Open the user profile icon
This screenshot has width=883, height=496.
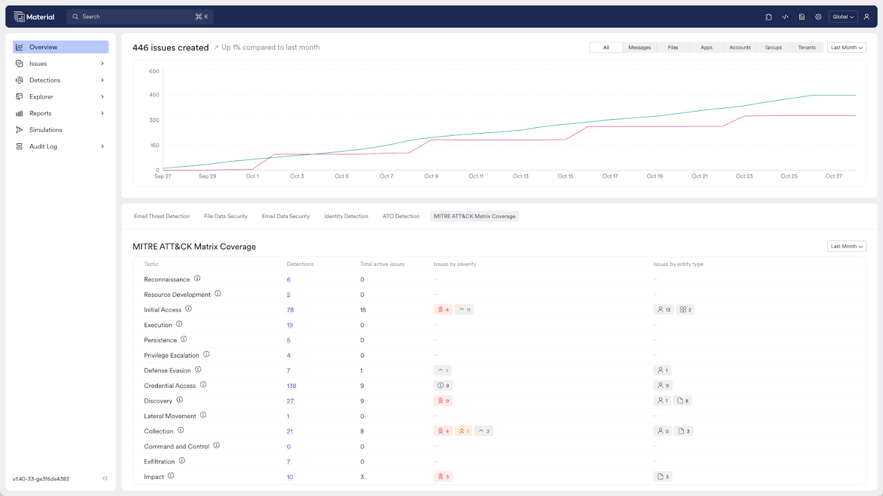866,17
